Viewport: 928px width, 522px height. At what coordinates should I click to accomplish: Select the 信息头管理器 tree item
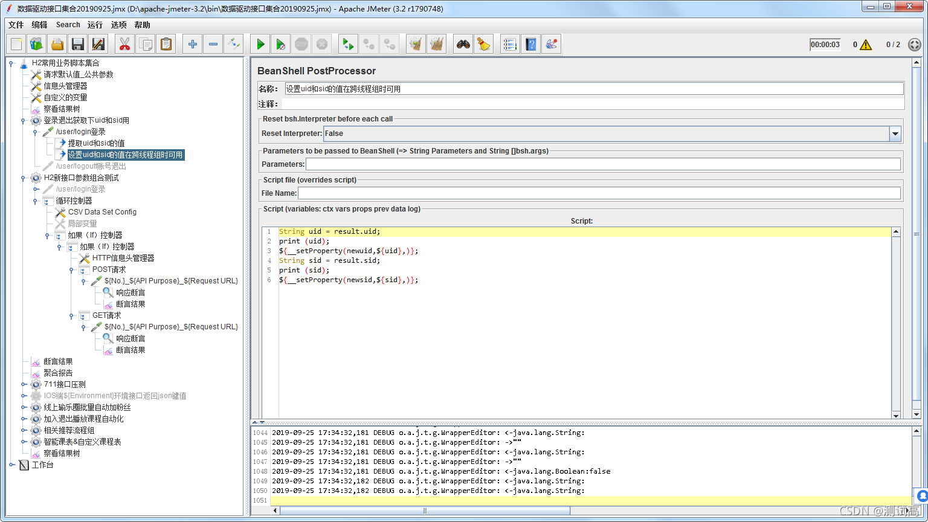65,86
